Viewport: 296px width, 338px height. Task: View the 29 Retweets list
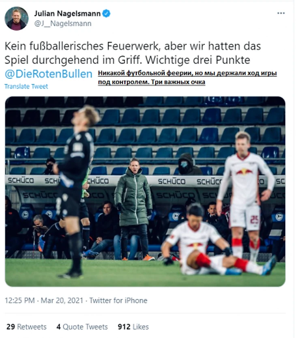pyautogui.click(x=26, y=327)
